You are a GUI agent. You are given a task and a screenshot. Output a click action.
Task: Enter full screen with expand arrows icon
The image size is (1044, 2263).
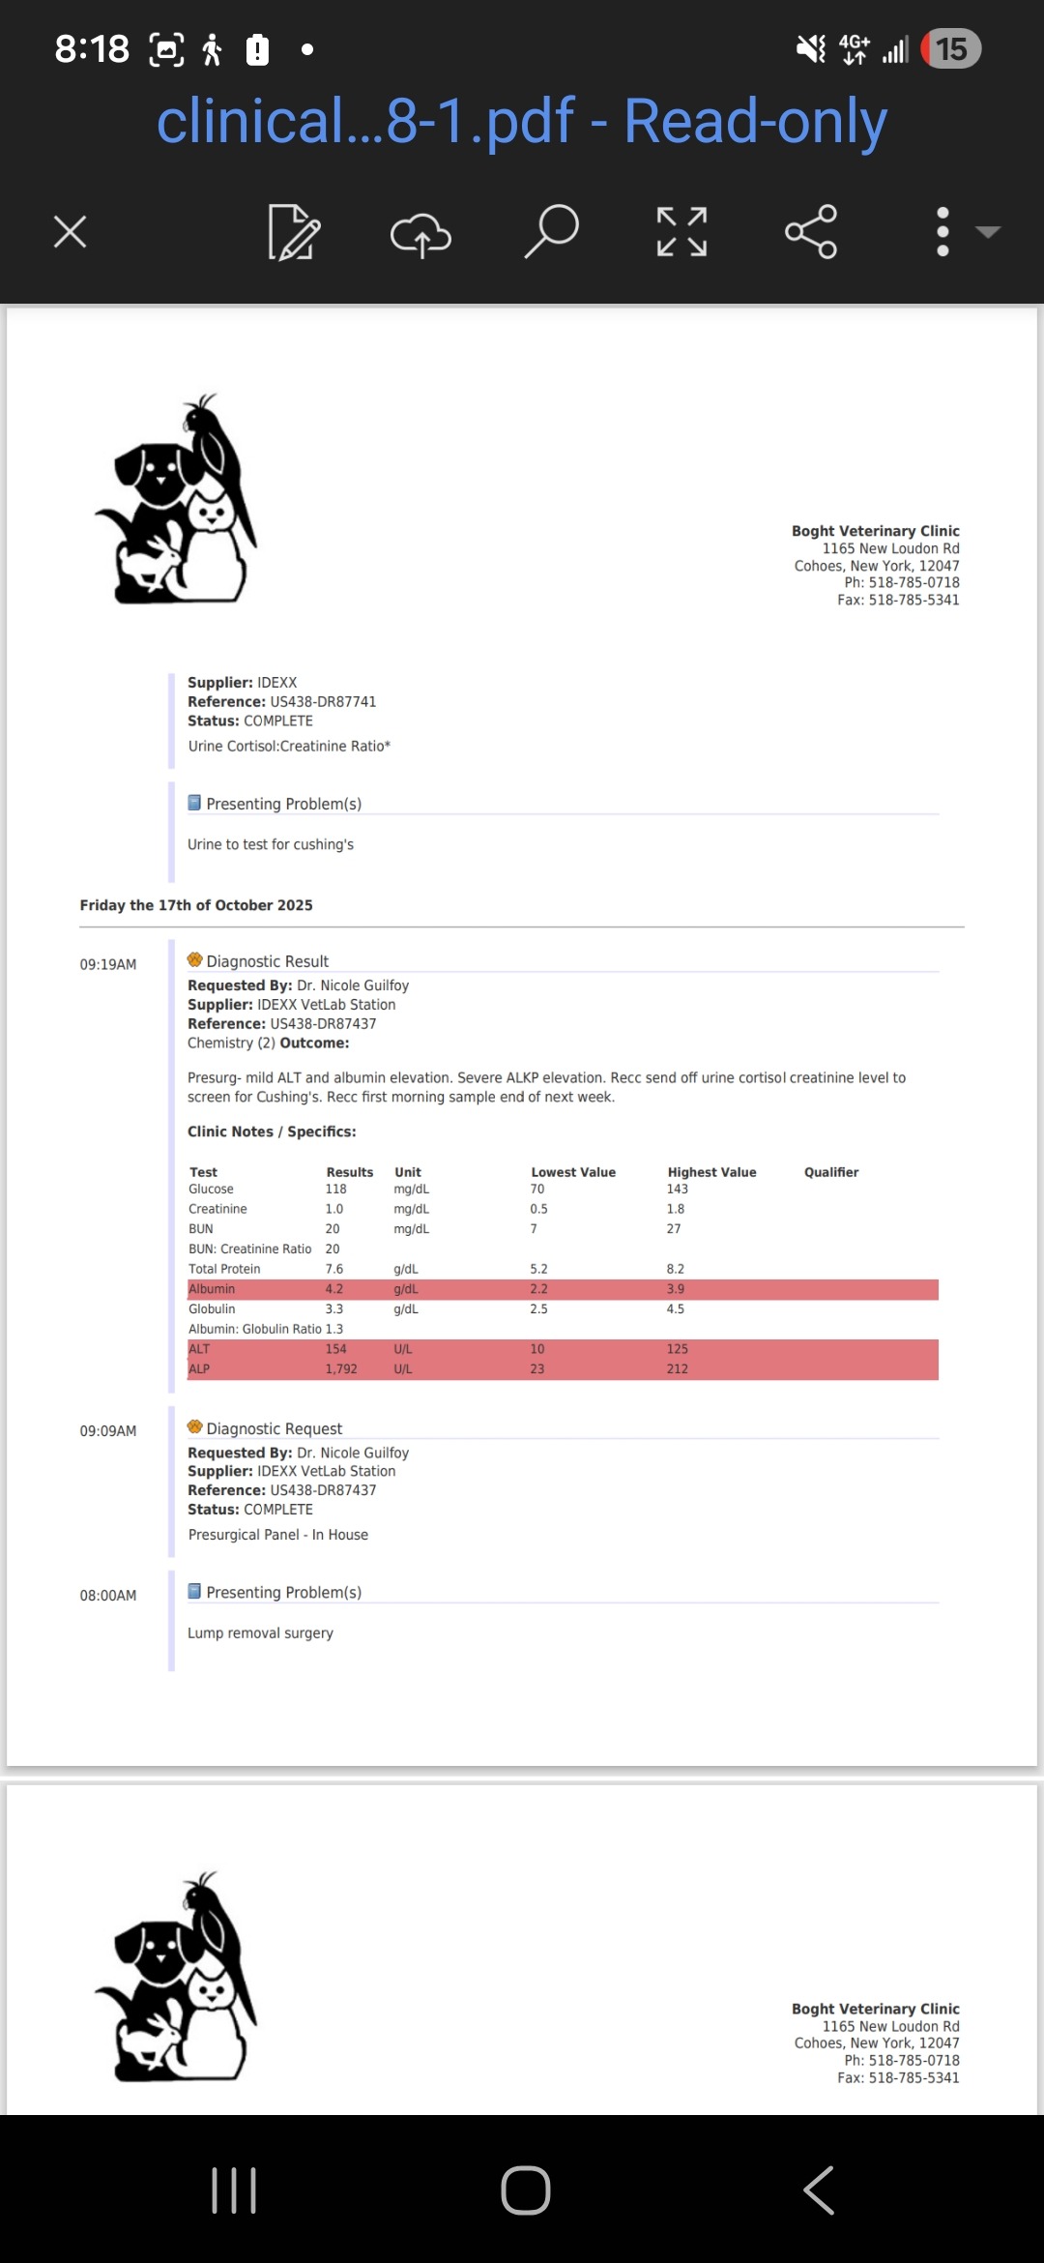pyautogui.click(x=681, y=232)
